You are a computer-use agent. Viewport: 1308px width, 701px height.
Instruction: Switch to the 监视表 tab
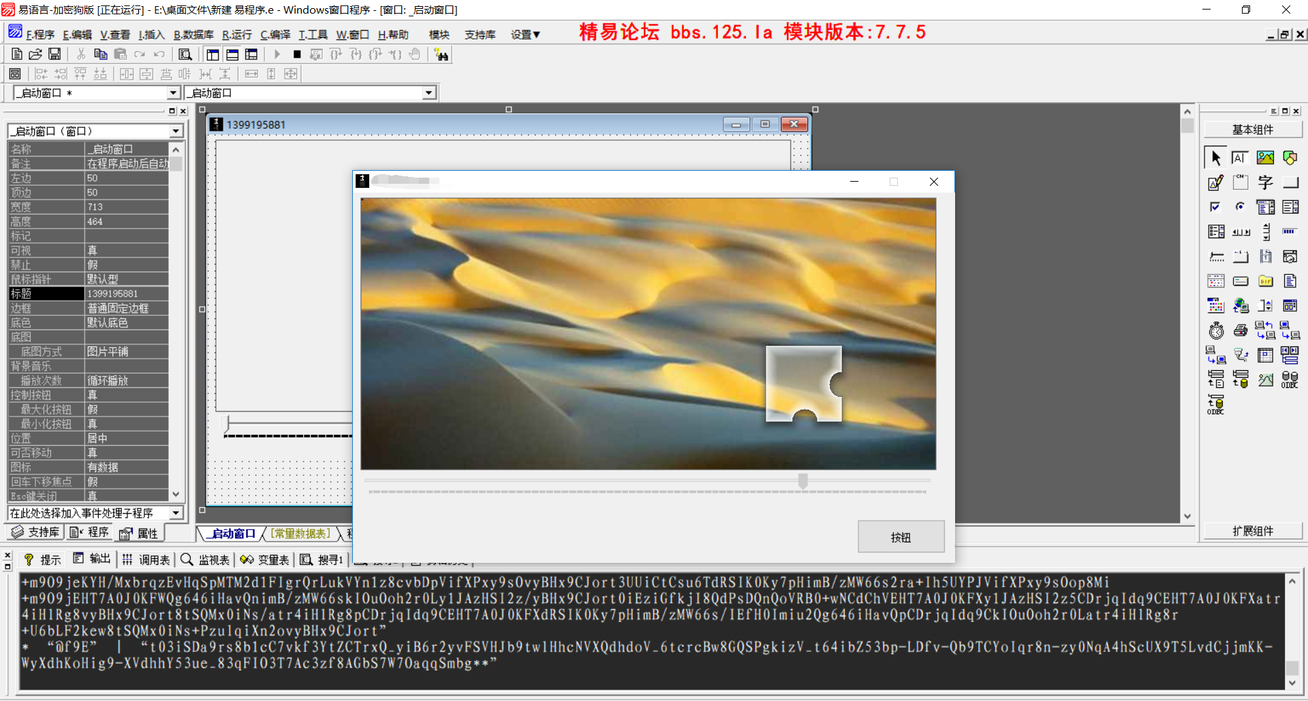tap(206, 559)
